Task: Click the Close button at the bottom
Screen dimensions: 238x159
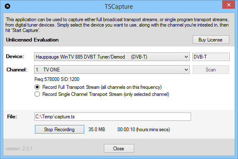Action: tap(119, 148)
